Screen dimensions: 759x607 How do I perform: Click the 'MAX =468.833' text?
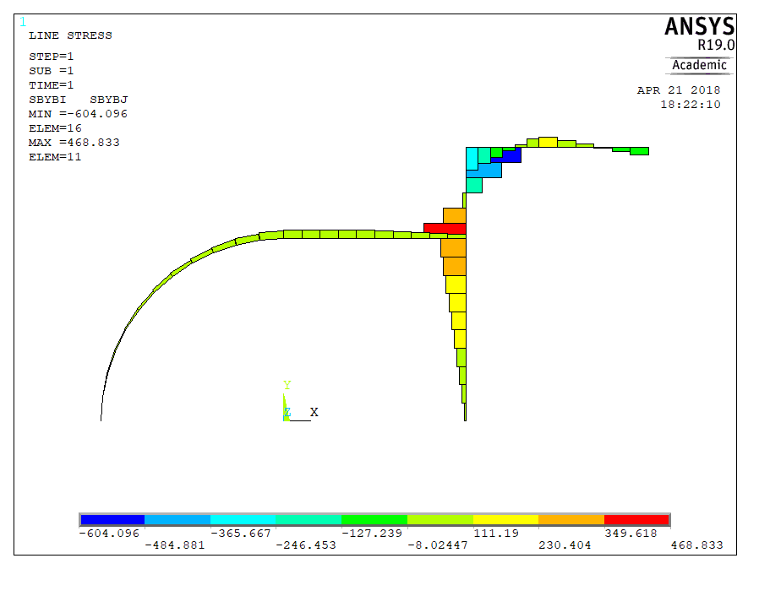click(74, 142)
